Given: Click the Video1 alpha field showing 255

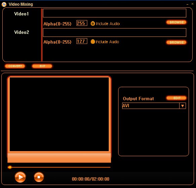Looking at the screenshot, I should (82, 23).
